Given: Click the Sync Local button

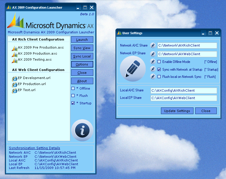Looking at the screenshot, I should pos(82,56).
